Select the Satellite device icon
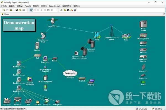 point(53,21)
